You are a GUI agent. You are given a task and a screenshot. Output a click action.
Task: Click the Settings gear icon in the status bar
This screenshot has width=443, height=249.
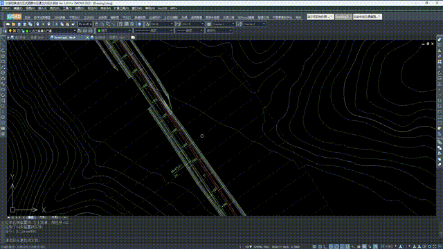[x=429, y=247]
